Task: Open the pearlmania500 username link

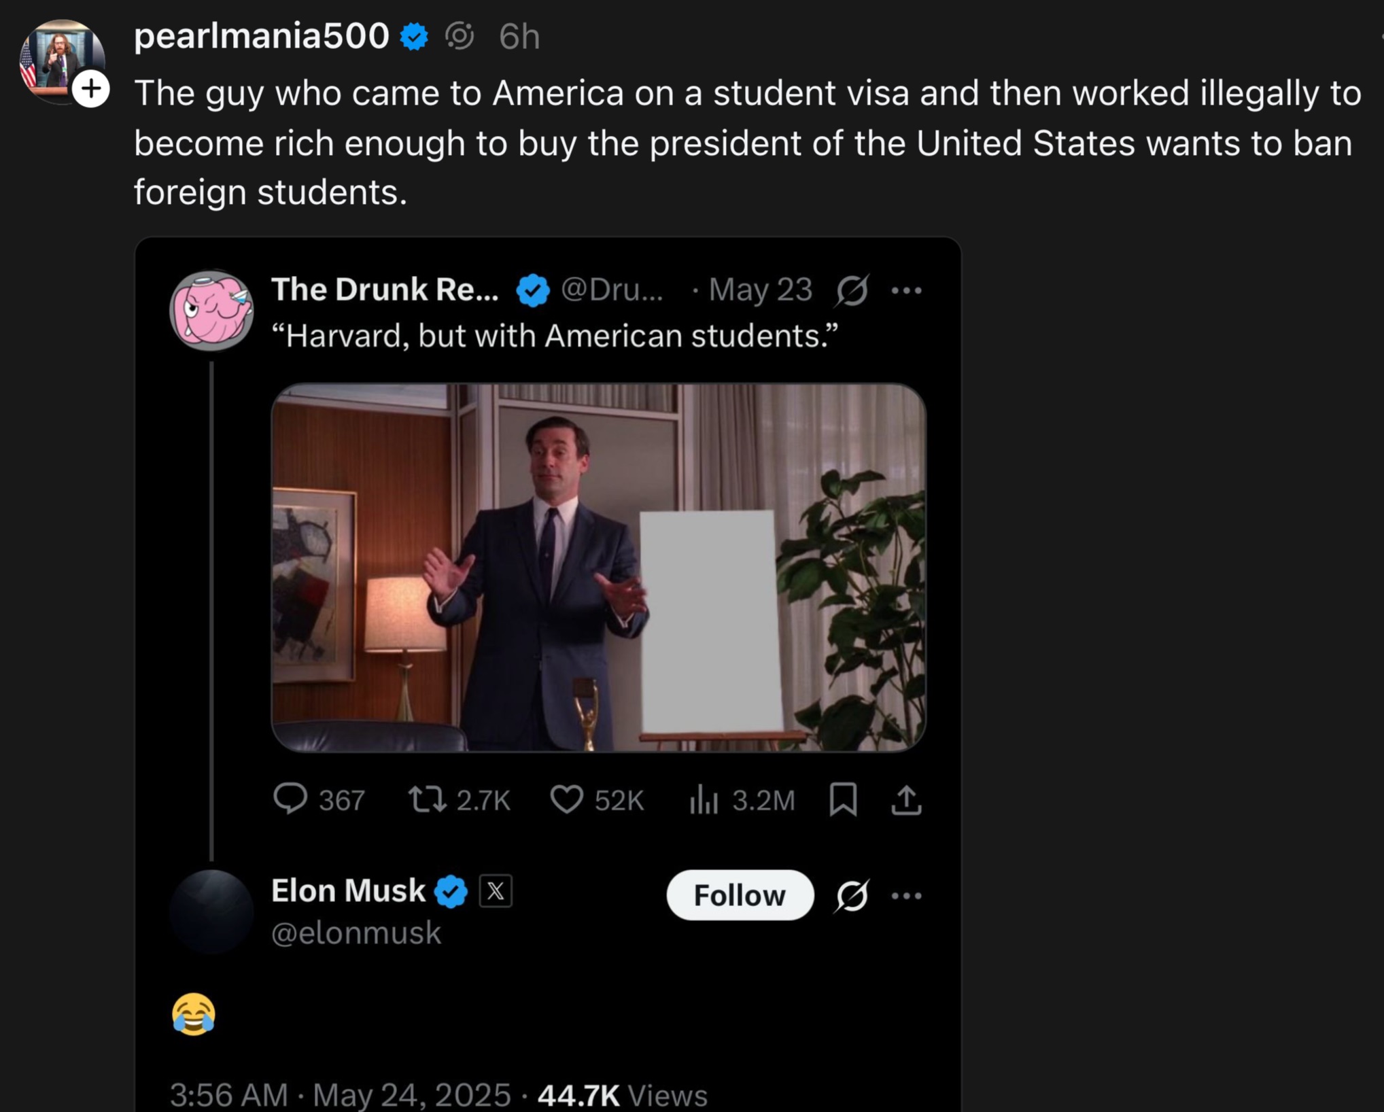Action: coord(261,35)
